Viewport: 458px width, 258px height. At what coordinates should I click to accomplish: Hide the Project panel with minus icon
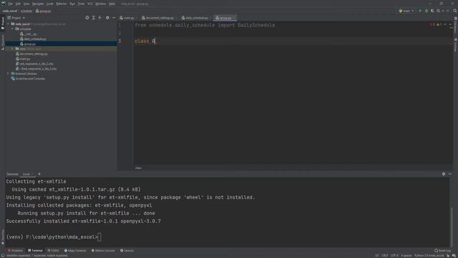pyautogui.click(x=114, y=18)
